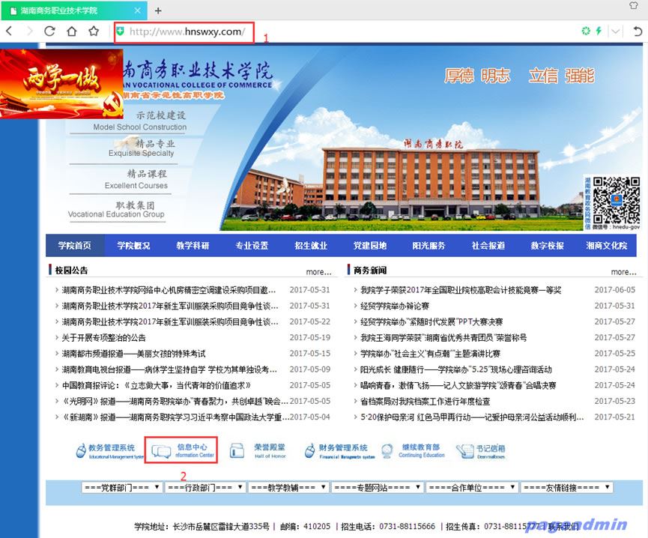Reload the page with refresh icon

click(49, 31)
